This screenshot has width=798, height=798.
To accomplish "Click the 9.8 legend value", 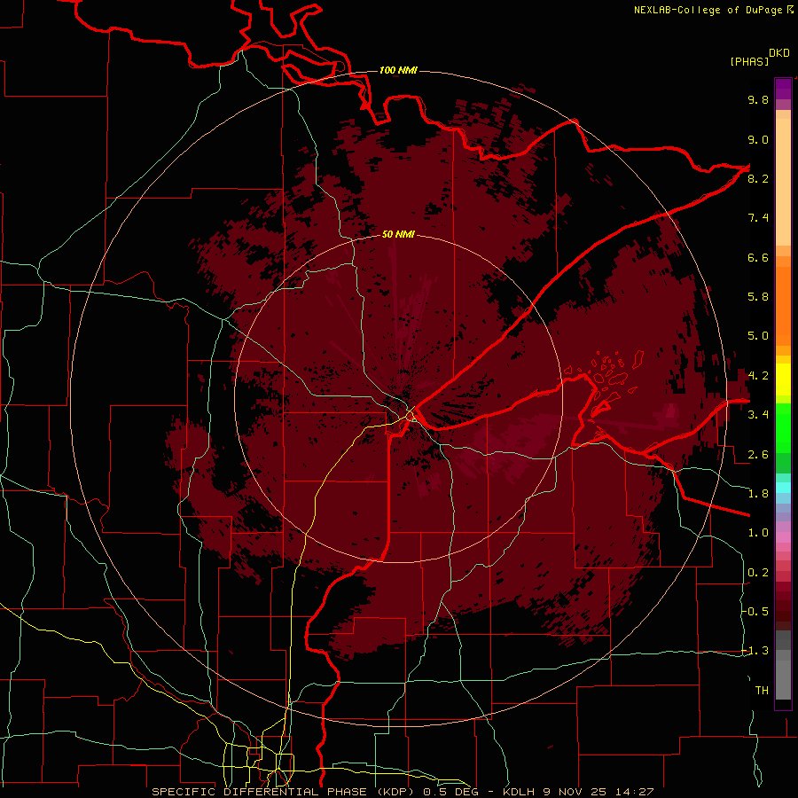I will click(758, 99).
